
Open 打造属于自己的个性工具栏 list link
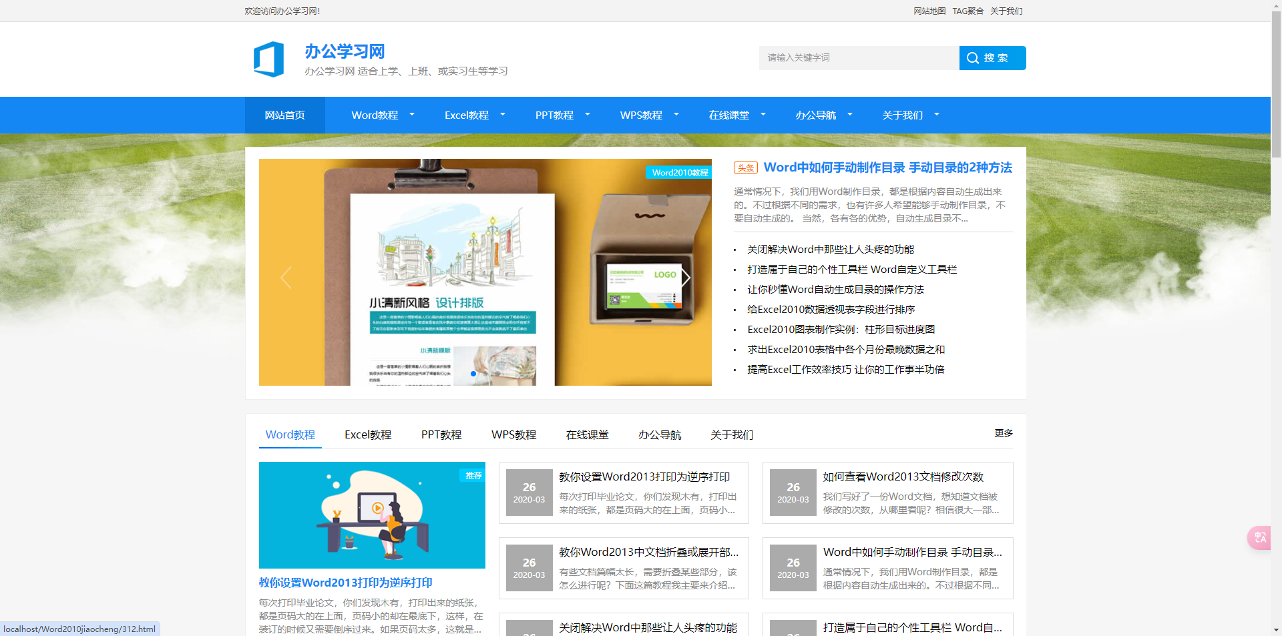tap(852, 269)
